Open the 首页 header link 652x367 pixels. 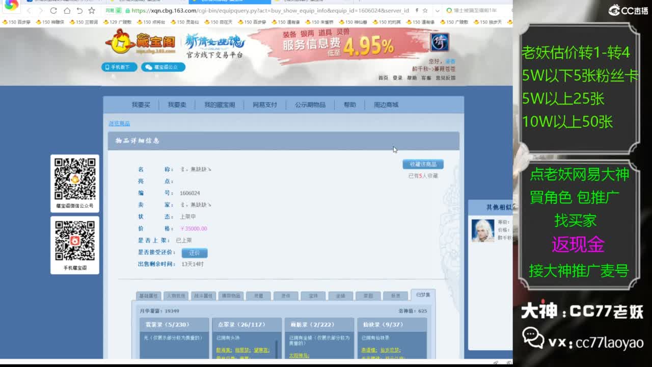(383, 78)
